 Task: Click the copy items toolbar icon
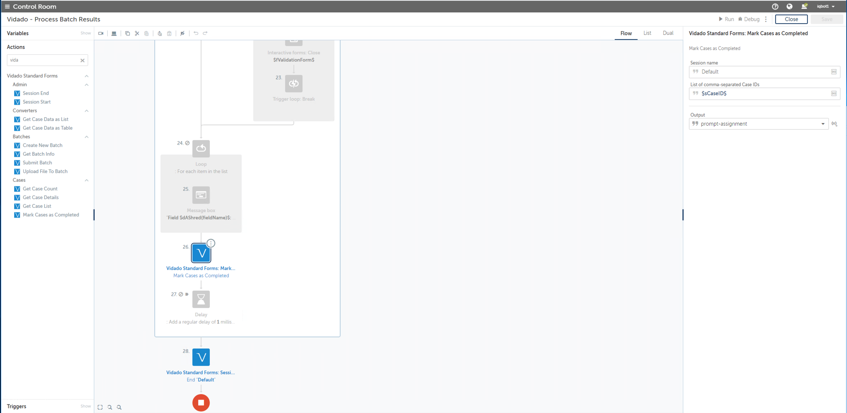128,33
